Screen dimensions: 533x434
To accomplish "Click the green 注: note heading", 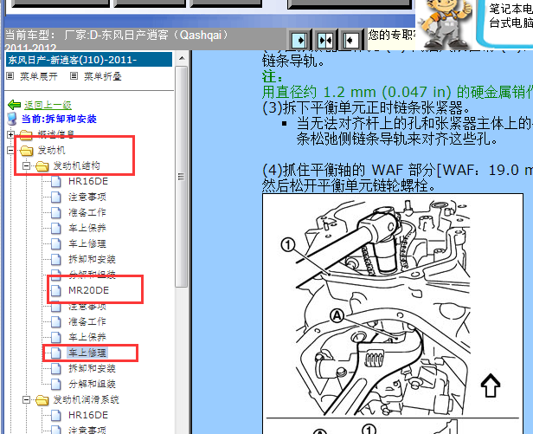I will [x=273, y=76].
